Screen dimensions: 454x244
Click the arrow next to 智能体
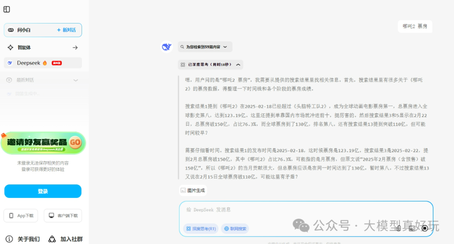[75, 47]
